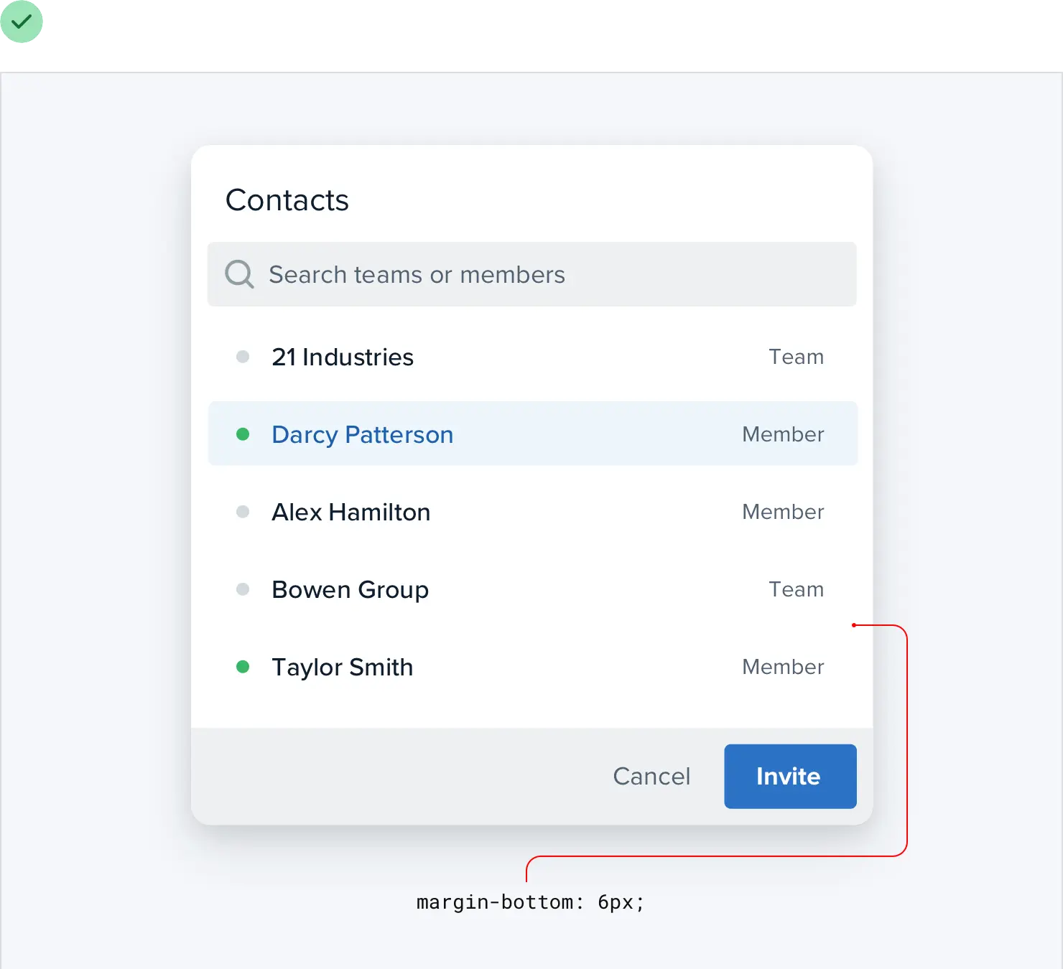The height and width of the screenshot is (969, 1063).
Task: Select the Taylor Smith contact name
Action: 342,668
